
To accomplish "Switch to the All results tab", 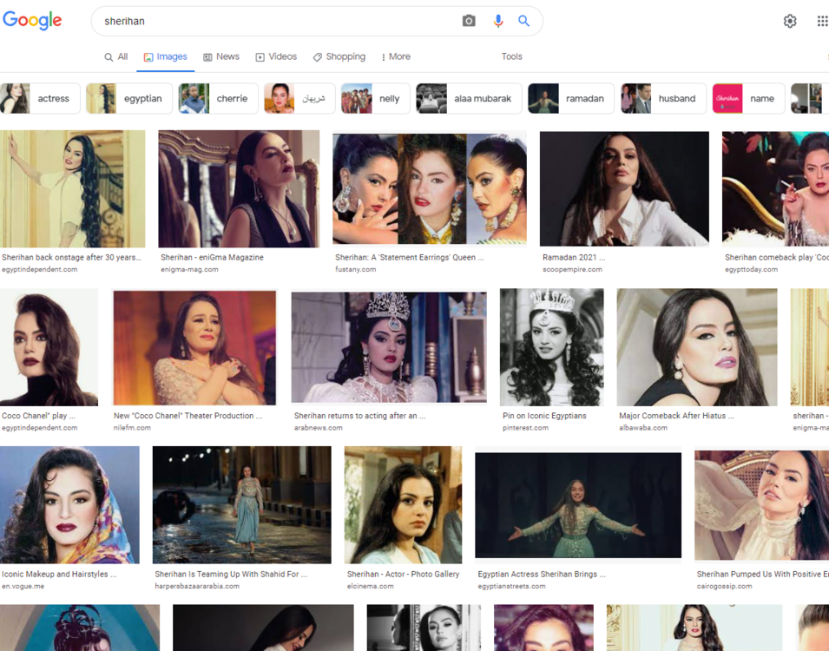I will point(116,56).
